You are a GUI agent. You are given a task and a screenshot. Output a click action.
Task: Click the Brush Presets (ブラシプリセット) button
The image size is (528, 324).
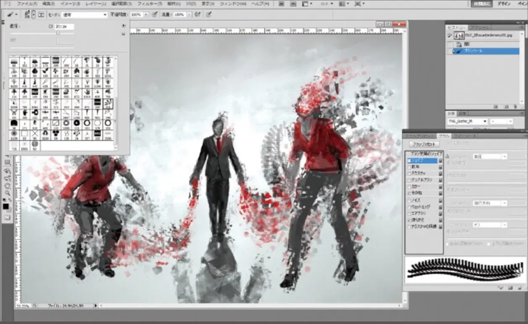424,144
